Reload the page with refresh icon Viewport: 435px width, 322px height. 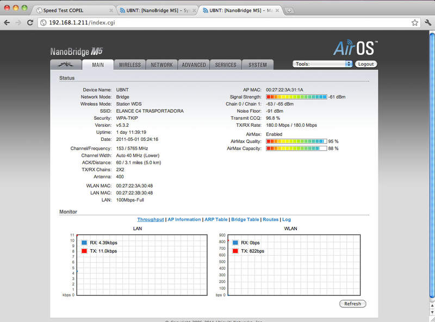(x=30, y=23)
